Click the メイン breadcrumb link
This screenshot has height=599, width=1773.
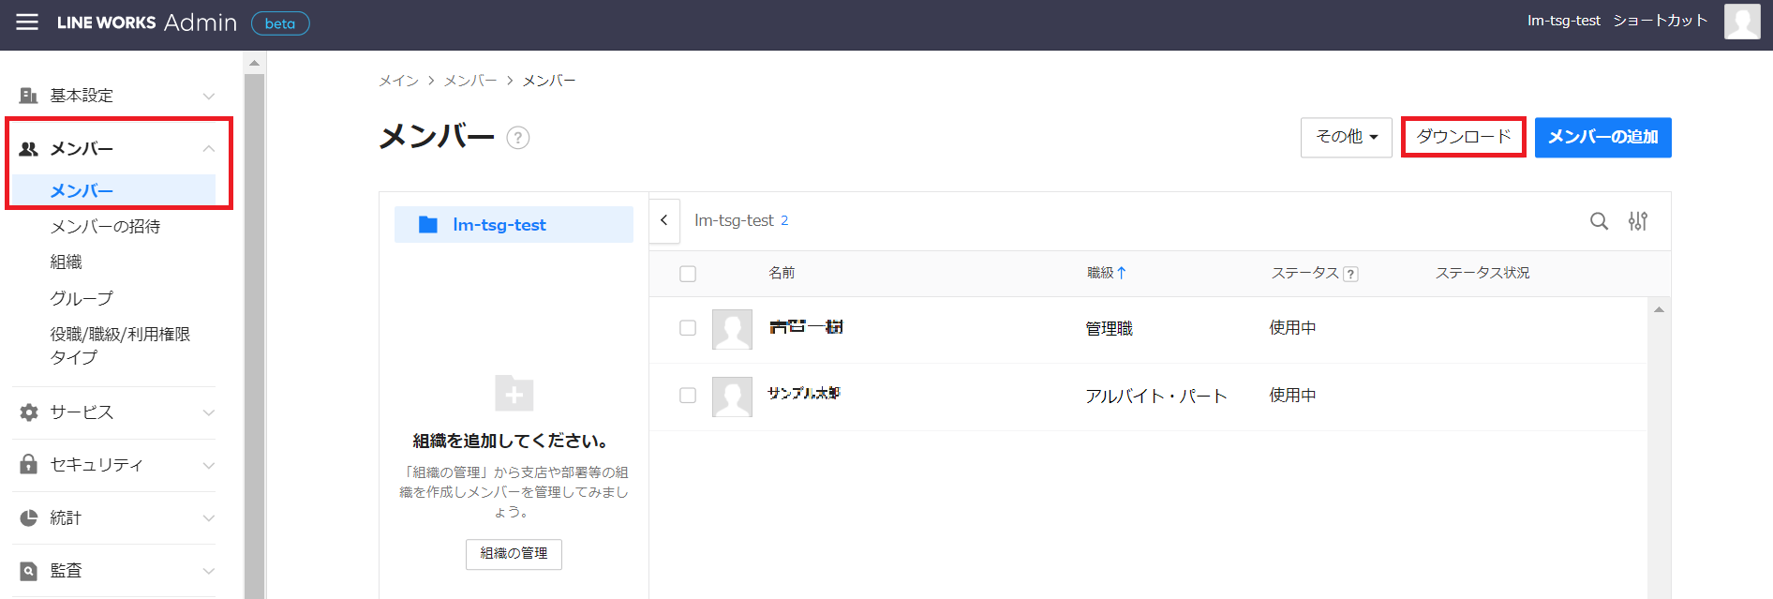tap(398, 81)
